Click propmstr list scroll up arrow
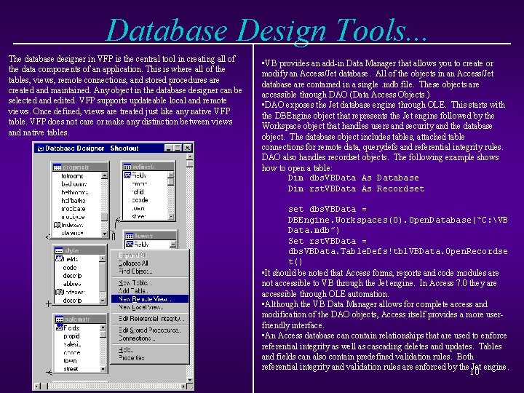 [105, 175]
